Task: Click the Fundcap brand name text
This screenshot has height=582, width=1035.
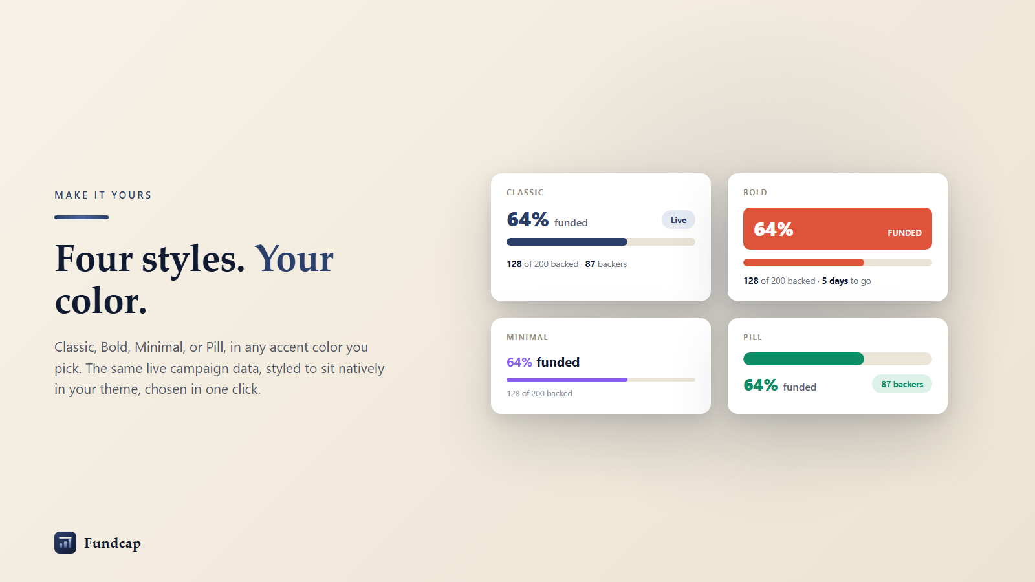Action: click(113, 543)
